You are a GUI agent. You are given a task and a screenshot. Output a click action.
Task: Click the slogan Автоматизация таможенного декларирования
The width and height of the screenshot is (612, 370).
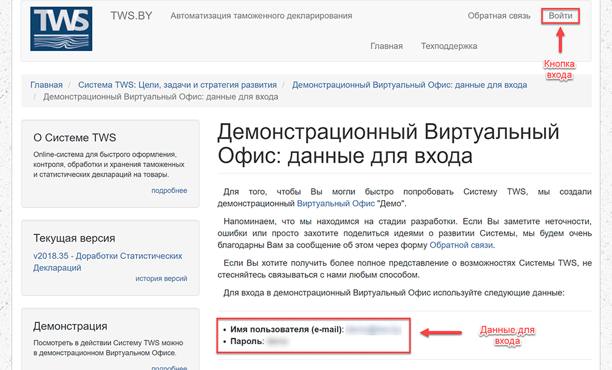pyautogui.click(x=261, y=16)
